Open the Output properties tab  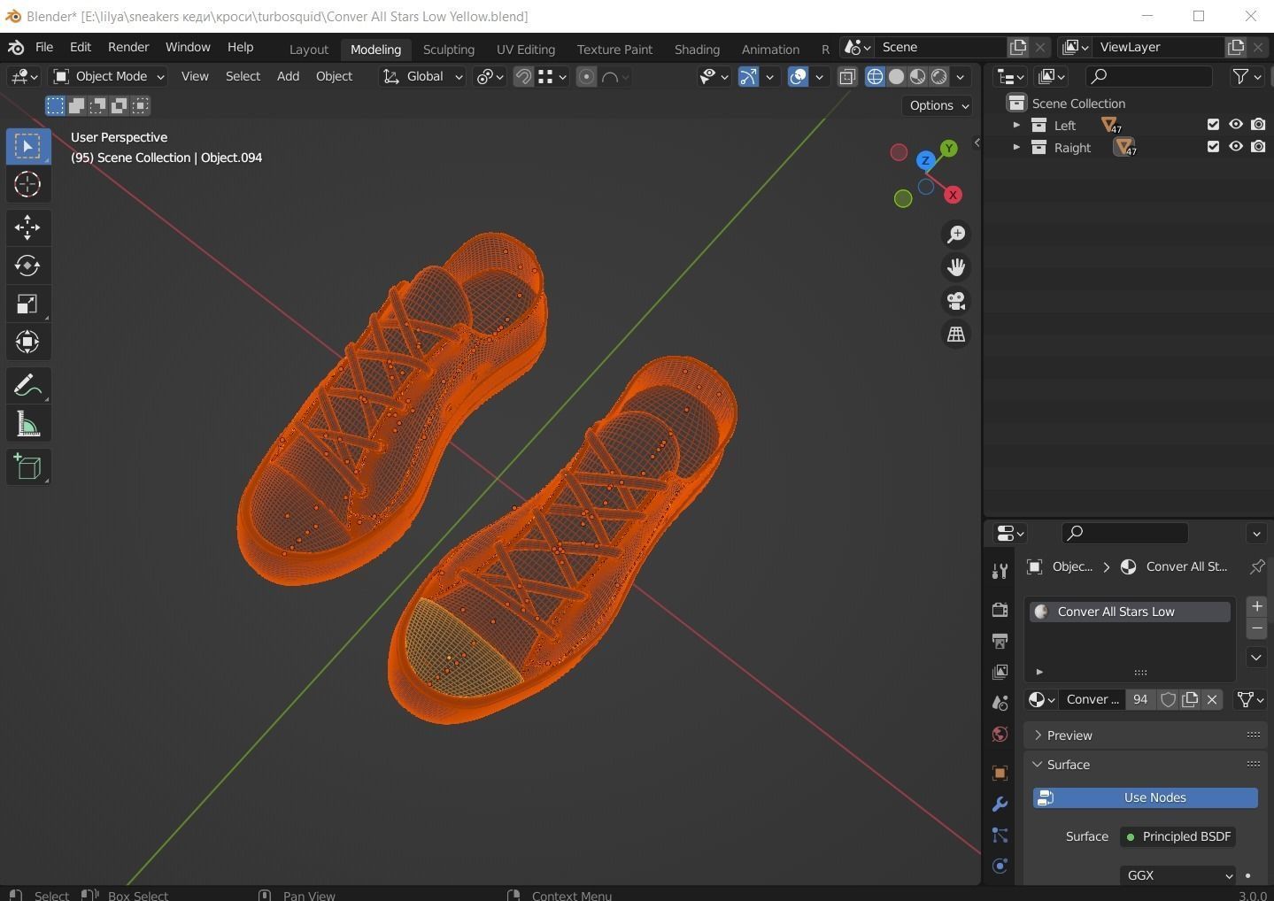point(1000,641)
